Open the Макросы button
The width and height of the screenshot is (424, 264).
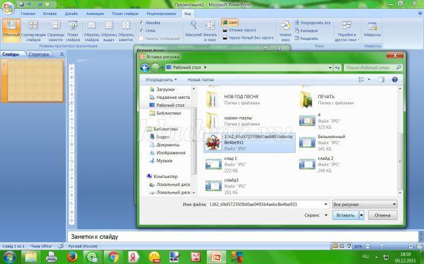coord(372,30)
